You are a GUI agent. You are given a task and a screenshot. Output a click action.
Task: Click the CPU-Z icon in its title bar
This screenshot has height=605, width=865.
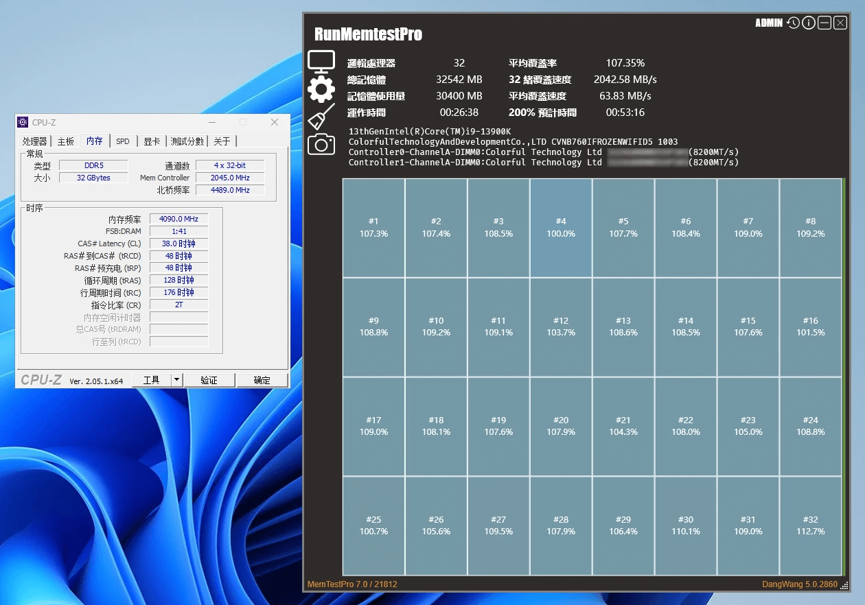tap(24, 121)
